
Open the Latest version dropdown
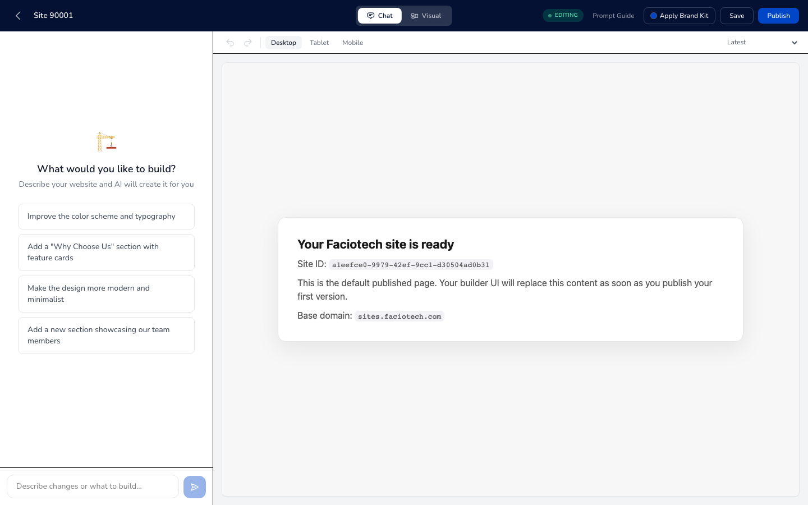pyautogui.click(x=762, y=43)
